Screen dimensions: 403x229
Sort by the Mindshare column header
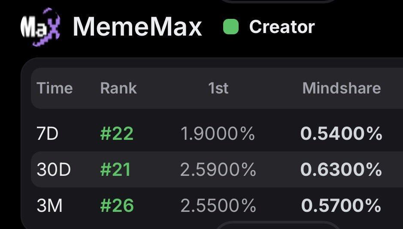tap(341, 88)
